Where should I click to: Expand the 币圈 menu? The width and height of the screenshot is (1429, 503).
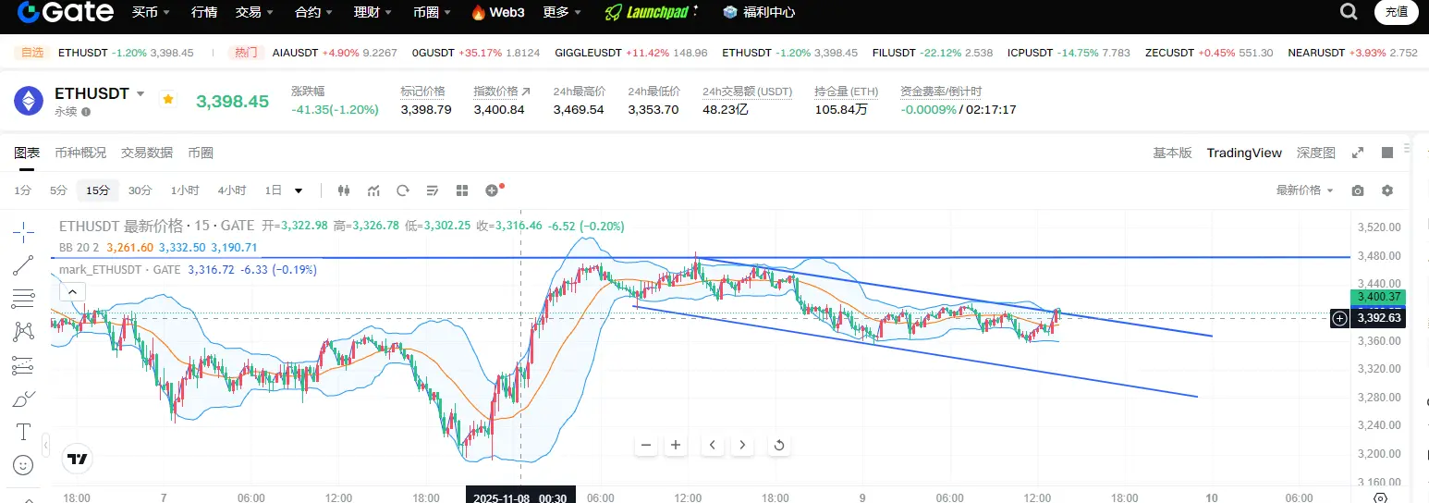coord(432,12)
